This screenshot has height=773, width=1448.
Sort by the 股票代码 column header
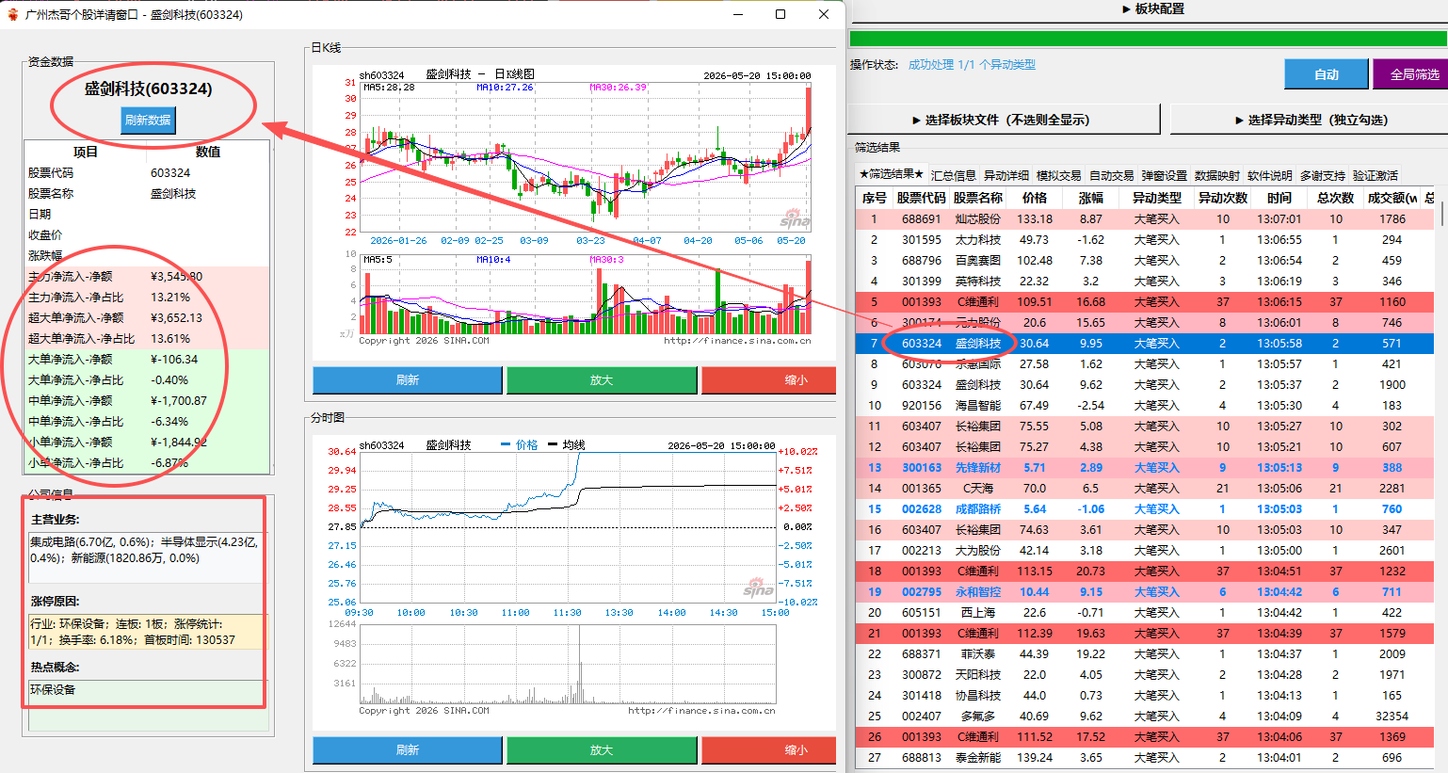pos(922,198)
